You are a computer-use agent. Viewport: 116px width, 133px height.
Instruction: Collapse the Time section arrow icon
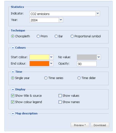point(13,72)
